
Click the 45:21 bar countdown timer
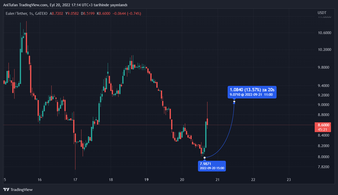tap(323, 130)
